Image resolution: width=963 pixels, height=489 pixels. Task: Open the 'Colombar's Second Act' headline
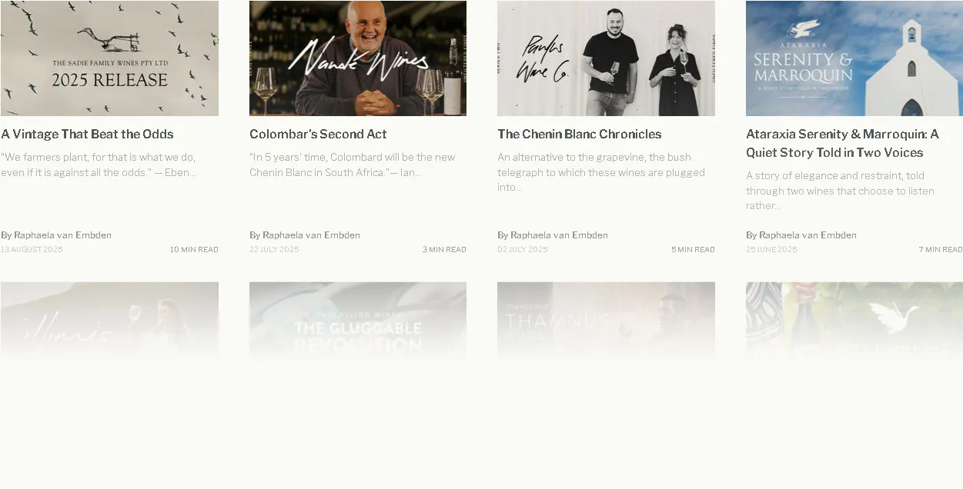pyautogui.click(x=318, y=134)
